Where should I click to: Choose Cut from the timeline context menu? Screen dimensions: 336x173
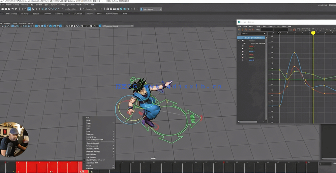(x=88, y=118)
